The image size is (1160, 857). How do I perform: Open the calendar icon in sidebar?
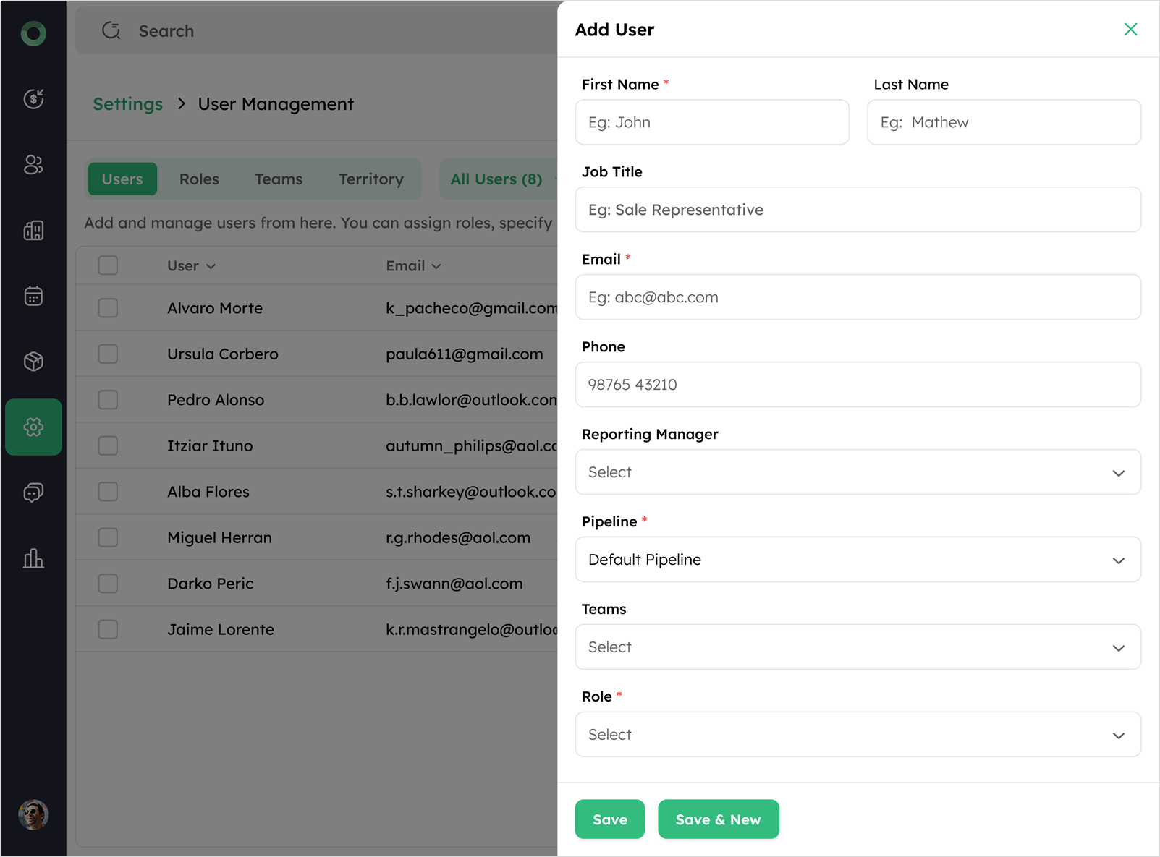33,296
